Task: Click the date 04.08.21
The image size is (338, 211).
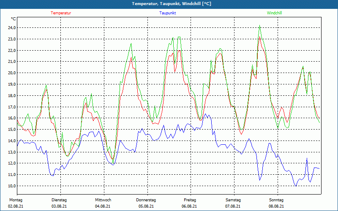Action: click(103, 206)
